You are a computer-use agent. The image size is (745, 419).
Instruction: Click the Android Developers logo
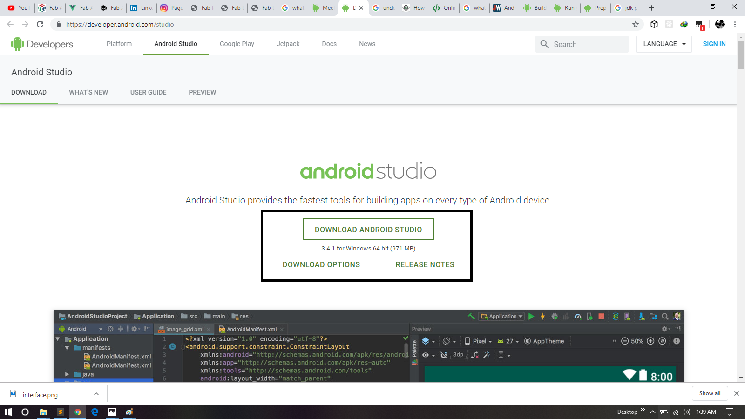42,44
